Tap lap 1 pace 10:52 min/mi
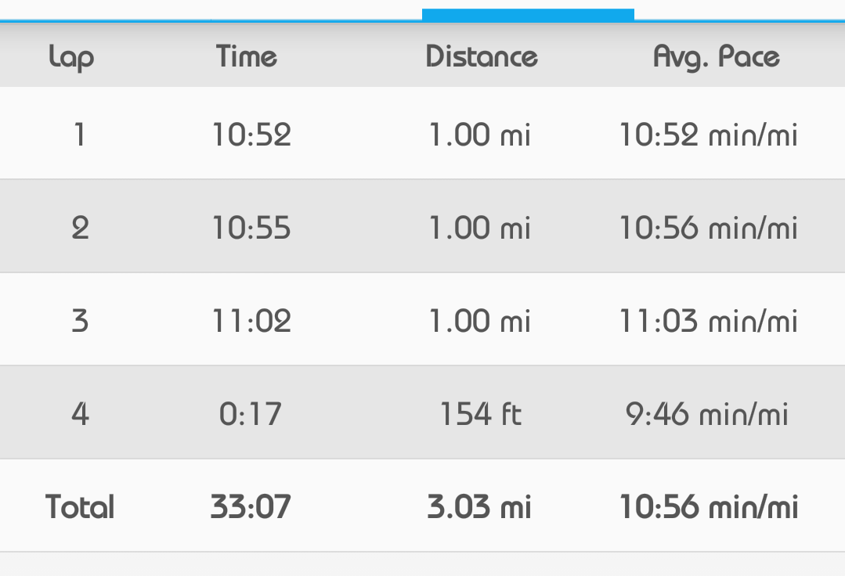The image size is (845, 576). [x=708, y=135]
